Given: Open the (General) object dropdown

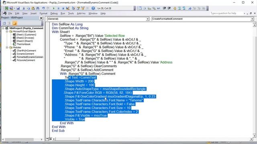Looking at the screenshot, I should pyautogui.click(x=147, y=19).
